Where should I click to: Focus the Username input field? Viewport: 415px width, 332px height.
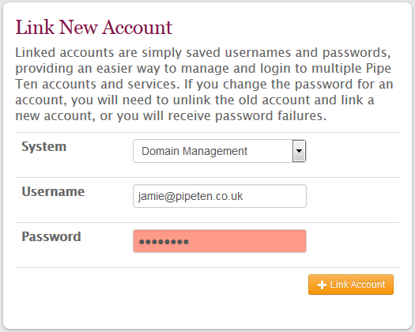click(220, 196)
